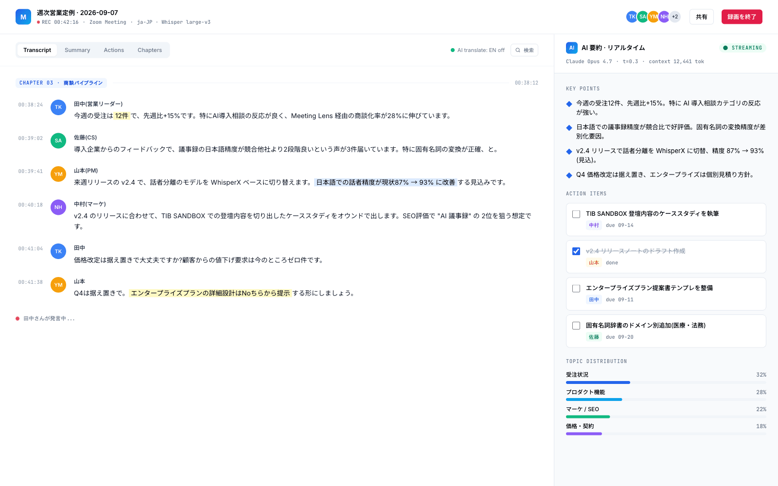Click the SA participant avatar in header

(x=642, y=17)
